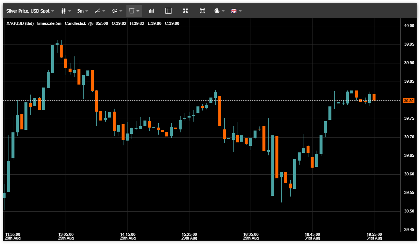Click the orange 39.80 current price tag
420x244 pixels.
point(409,101)
